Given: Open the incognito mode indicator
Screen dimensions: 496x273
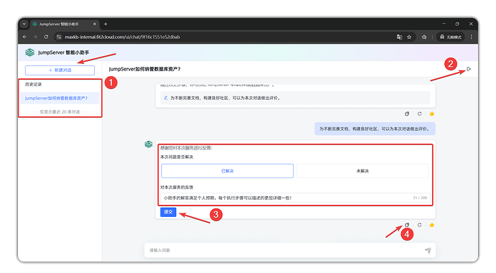Looking at the screenshot, I should (x=451, y=37).
